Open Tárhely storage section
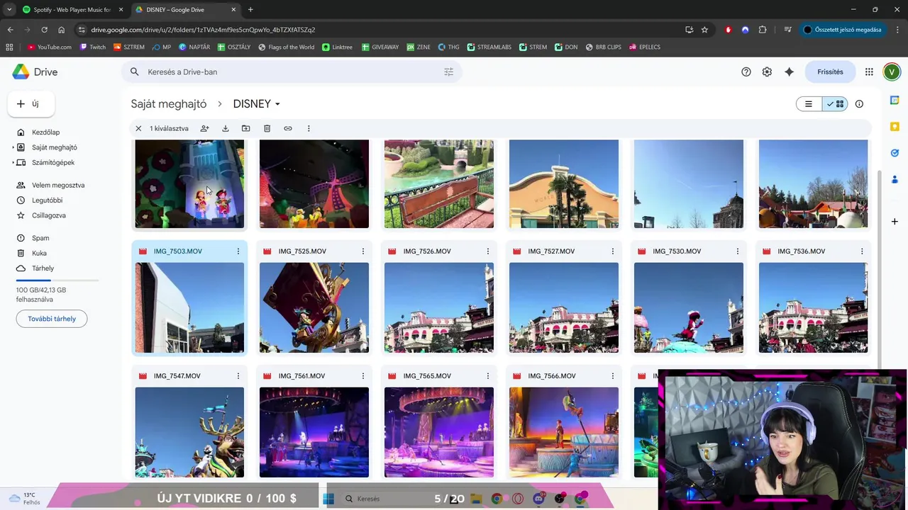This screenshot has height=510, width=908. [x=43, y=268]
